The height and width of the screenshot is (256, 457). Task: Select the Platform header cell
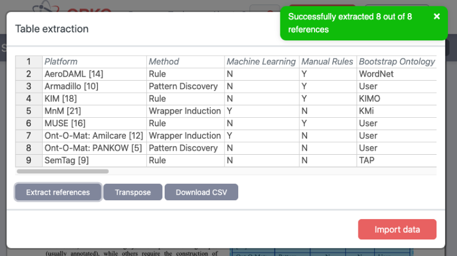pos(94,61)
